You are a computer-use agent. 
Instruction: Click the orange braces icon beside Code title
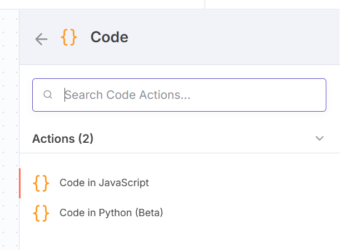click(69, 37)
